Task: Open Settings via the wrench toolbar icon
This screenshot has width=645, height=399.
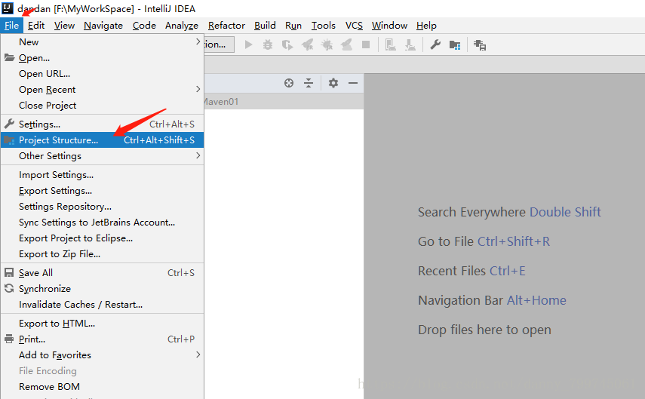Action: point(435,45)
